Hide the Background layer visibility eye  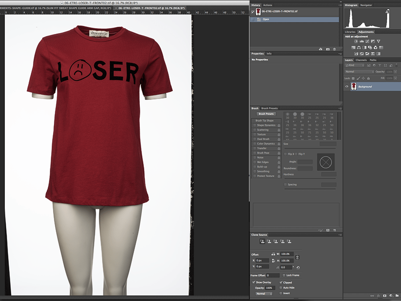click(x=347, y=87)
